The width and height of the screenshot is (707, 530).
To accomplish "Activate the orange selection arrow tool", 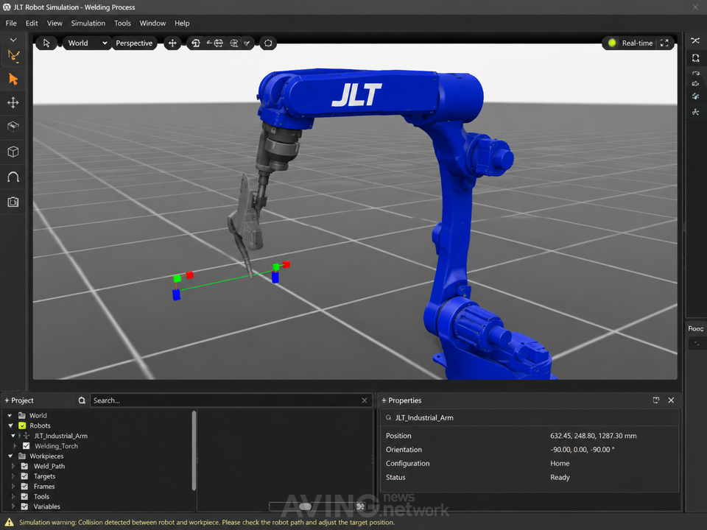I will tap(13, 79).
